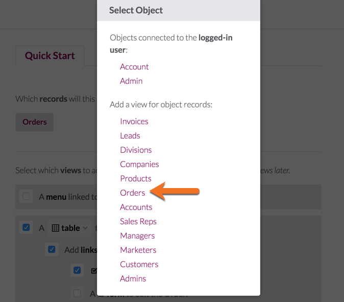344x302 pixels.
Task: Choose the Accounts object records
Action: point(136,207)
